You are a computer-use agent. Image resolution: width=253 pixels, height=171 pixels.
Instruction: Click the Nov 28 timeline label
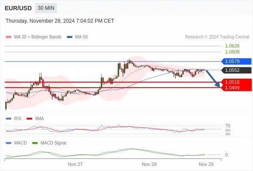[x=149, y=164]
